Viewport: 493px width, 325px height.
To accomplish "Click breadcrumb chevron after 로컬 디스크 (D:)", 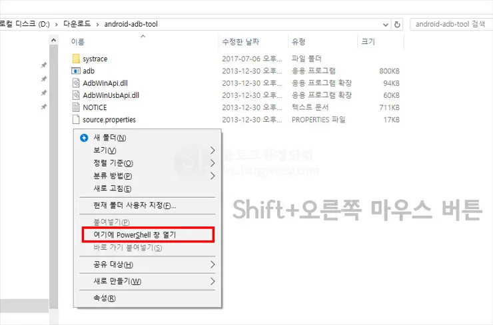I will pyautogui.click(x=57, y=24).
